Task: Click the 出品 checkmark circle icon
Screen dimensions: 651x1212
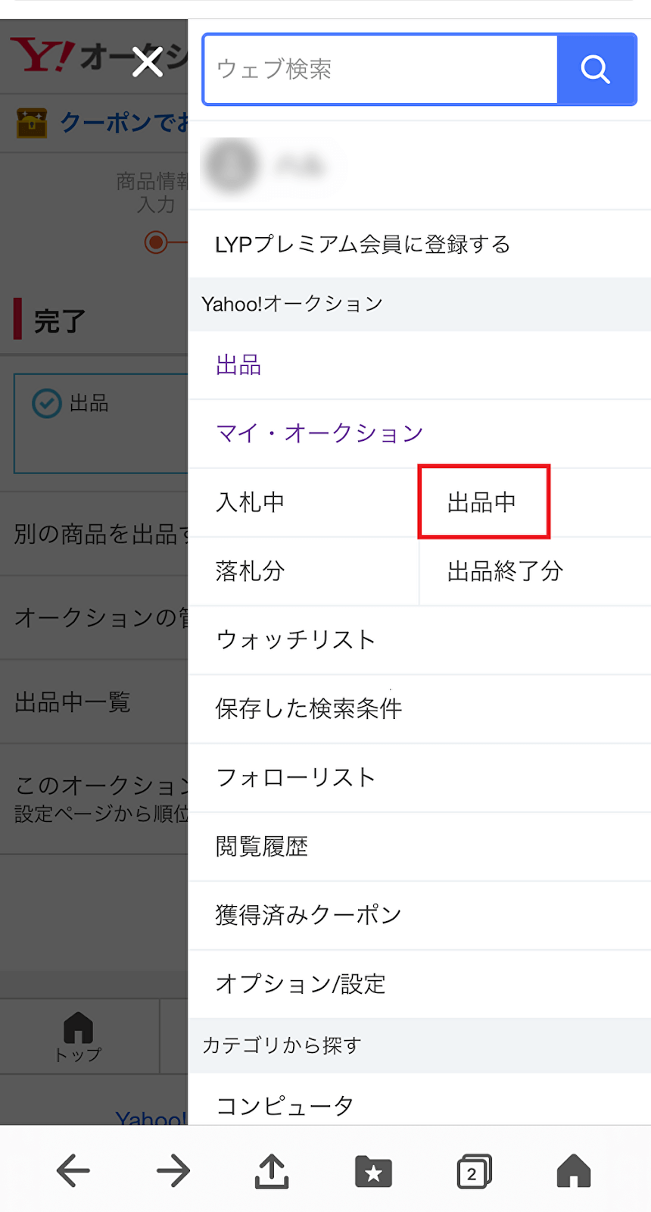Action: [x=47, y=403]
